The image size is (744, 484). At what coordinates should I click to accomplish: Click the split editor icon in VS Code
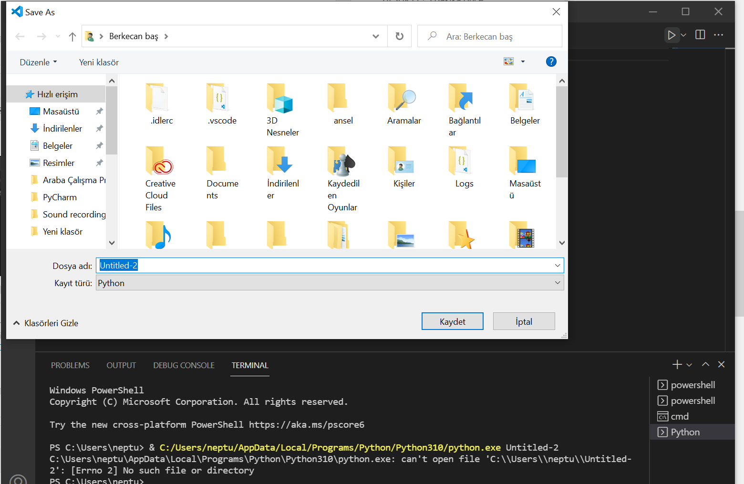(x=700, y=35)
